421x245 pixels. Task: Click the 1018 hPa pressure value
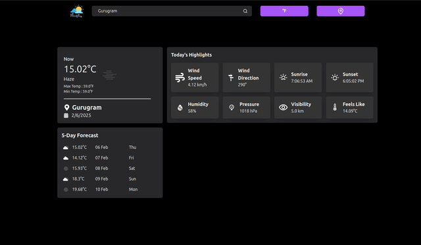click(x=249, y=111)
